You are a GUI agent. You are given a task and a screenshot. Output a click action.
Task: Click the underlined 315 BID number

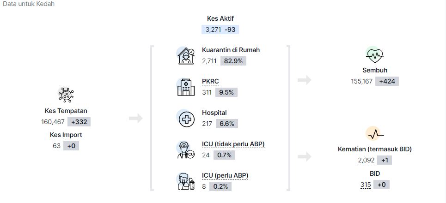[366, 185]
